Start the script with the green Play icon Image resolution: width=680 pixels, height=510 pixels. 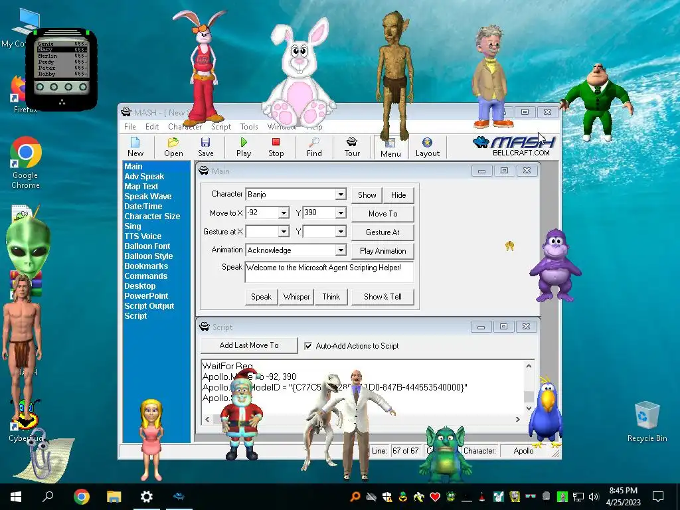244,147
